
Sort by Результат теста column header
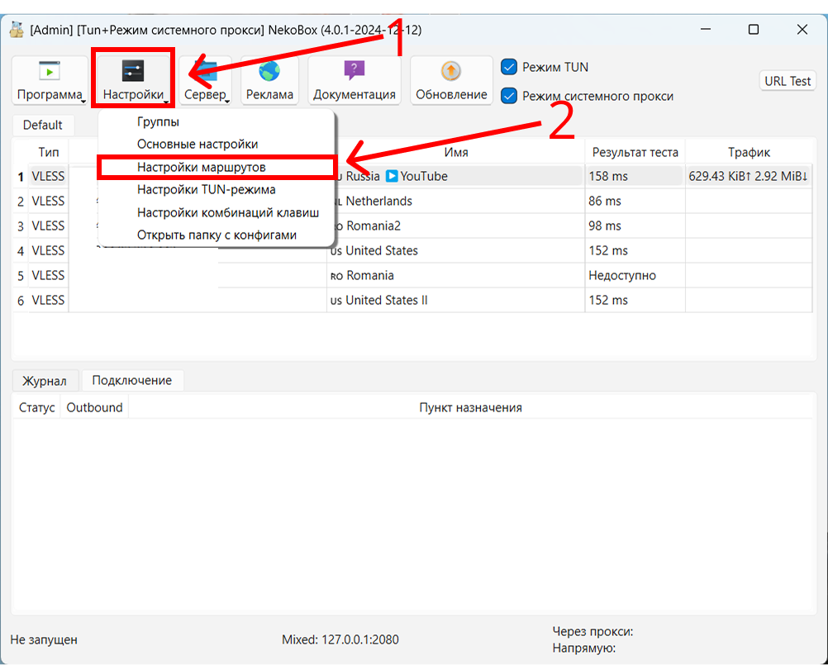click(x=634, y=152)
